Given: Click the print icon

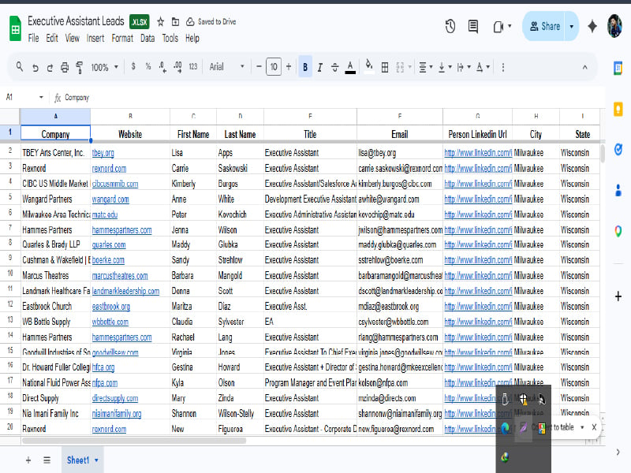Looking at the screenshot, I should click(65, 67).
